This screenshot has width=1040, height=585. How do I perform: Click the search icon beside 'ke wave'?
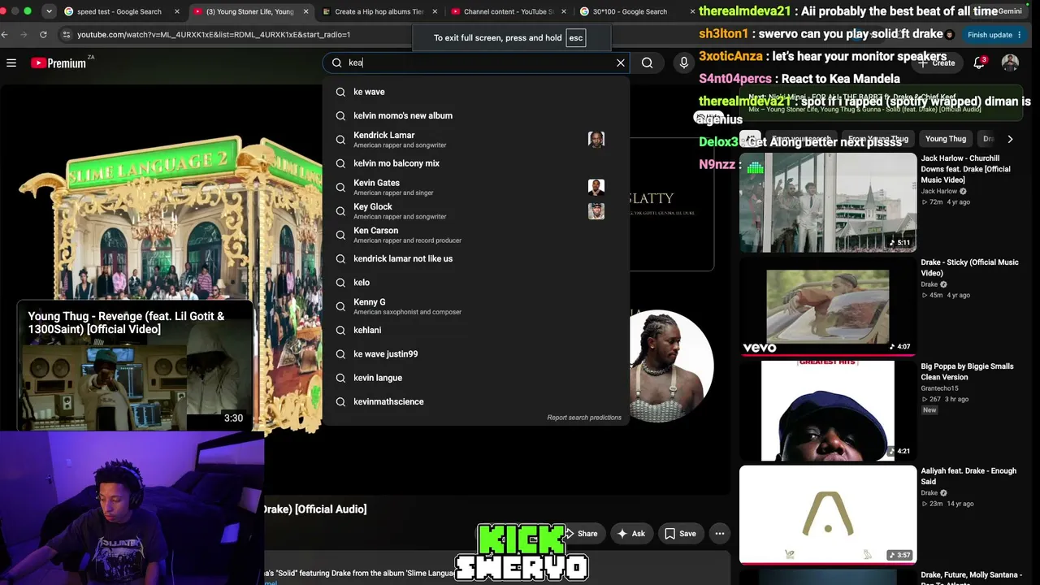(x=340, y=92)
